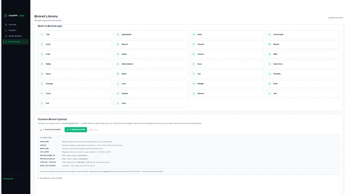The height and width of the screenshot is (194, 345).
Task: Click the upload icon in Upload your file button
Action: [68, 130]
